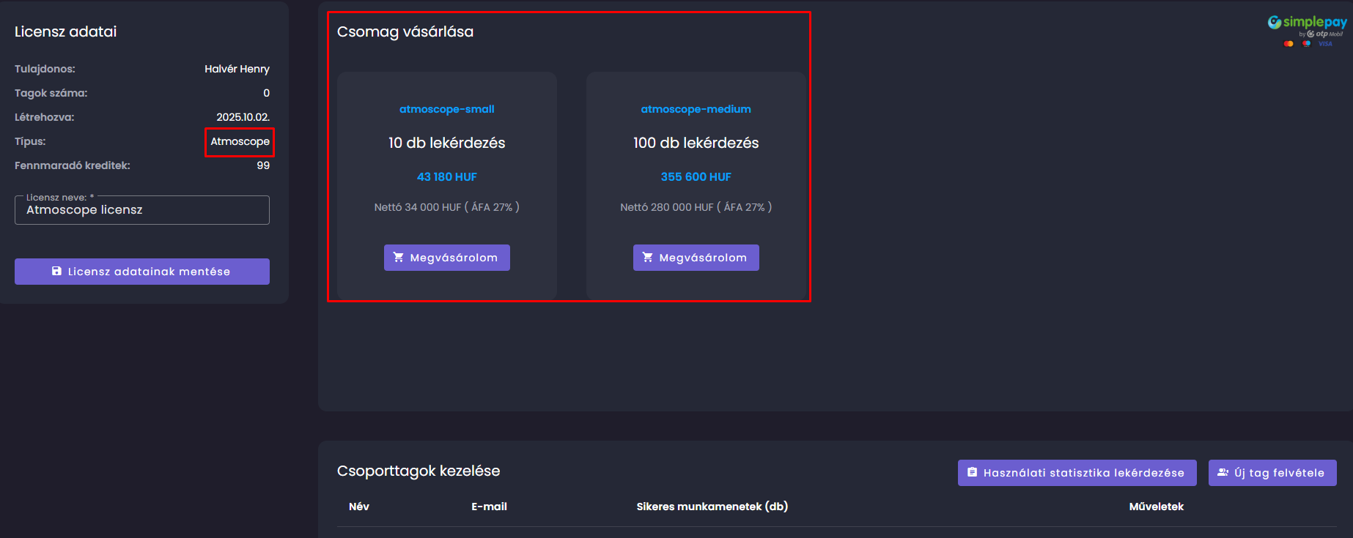The height and width of the screenshot is (538, 1353).
Task: Select the 43 180 HUF price
Action: [446, 177]
